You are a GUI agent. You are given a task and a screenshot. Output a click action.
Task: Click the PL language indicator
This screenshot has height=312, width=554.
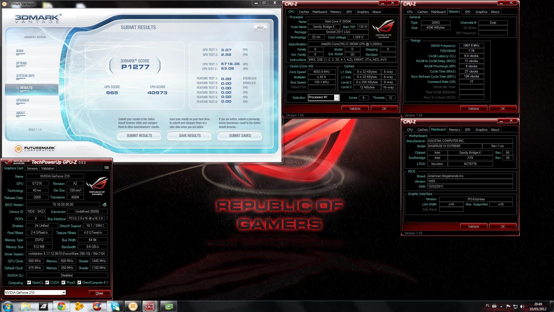click(488, 306)
